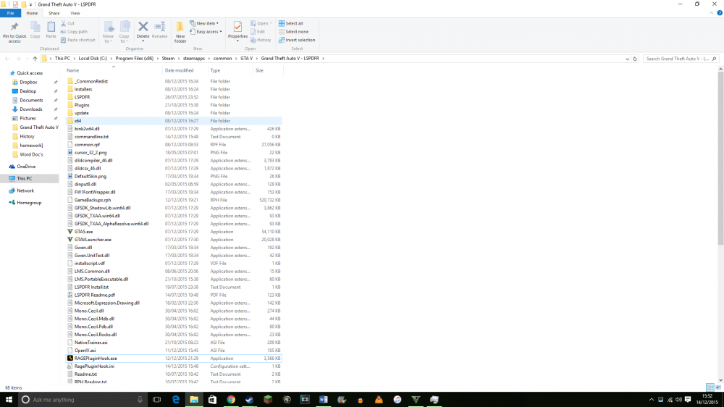Click the Cut scissors icon
Screen dimensions: 724x407
point(64,23)
